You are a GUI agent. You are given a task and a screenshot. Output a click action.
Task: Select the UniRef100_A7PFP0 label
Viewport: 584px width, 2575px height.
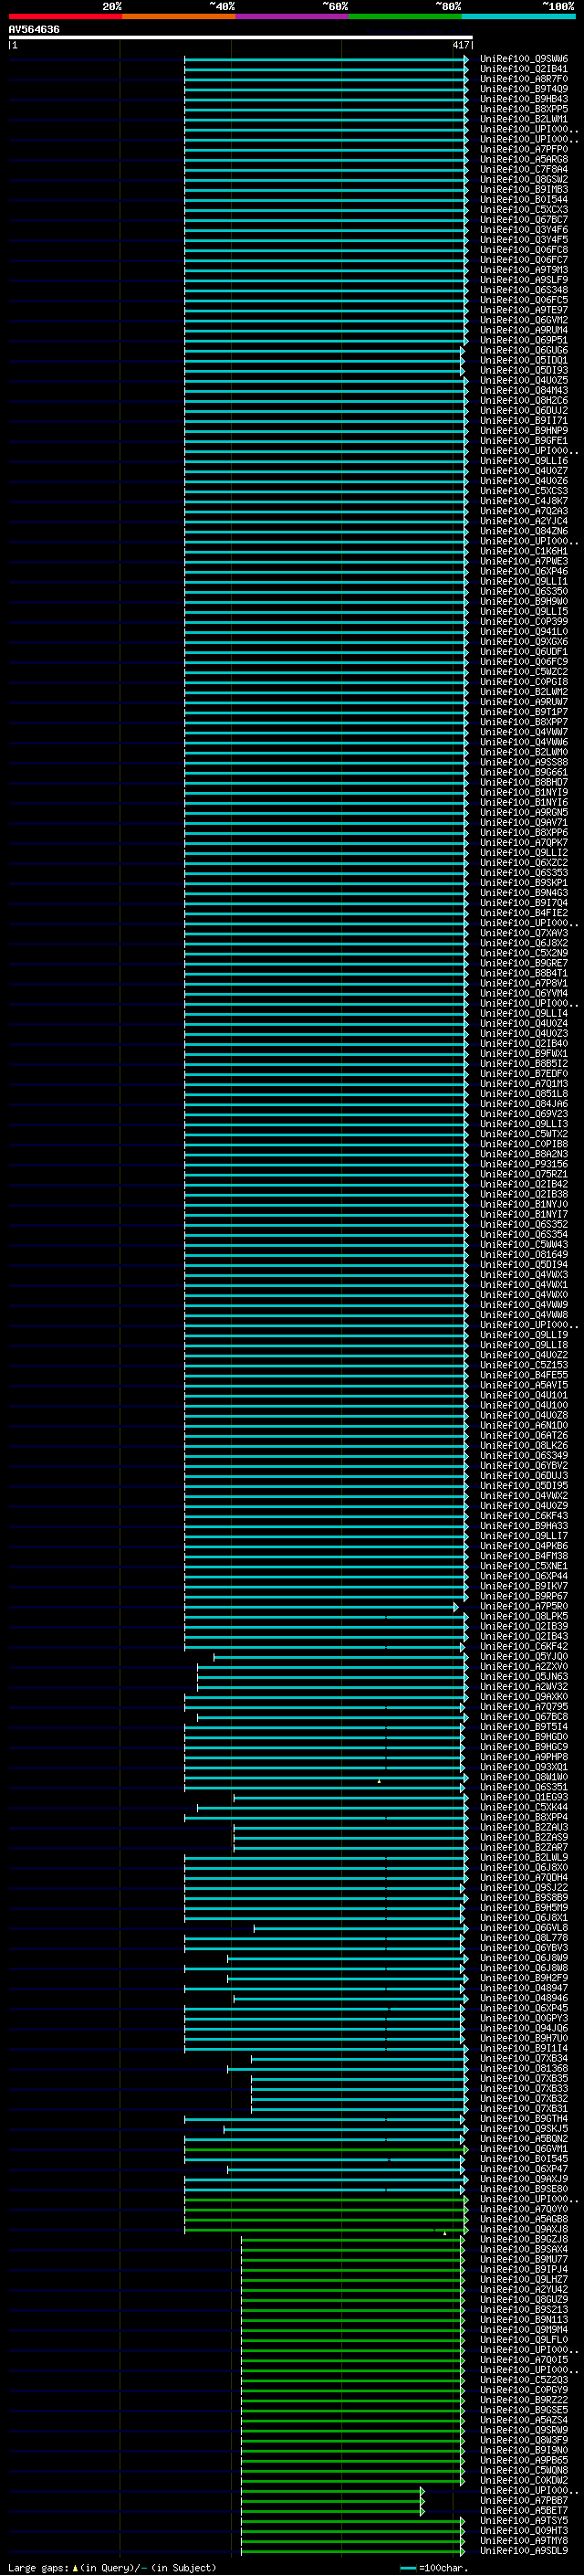click(x=524, y=149)
